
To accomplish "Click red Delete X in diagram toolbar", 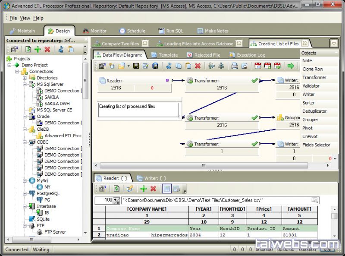I will [198, 66].
